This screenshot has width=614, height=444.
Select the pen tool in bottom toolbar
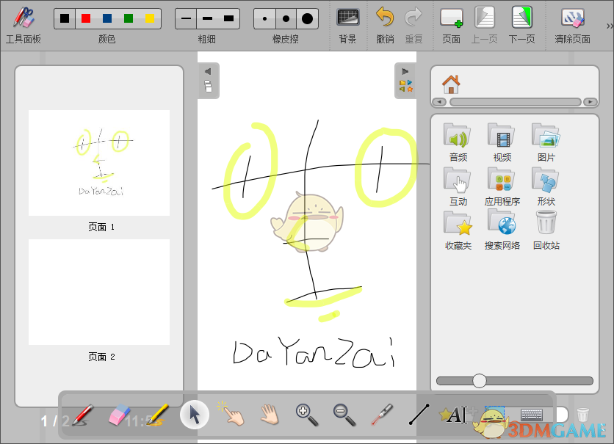(81, 415)
